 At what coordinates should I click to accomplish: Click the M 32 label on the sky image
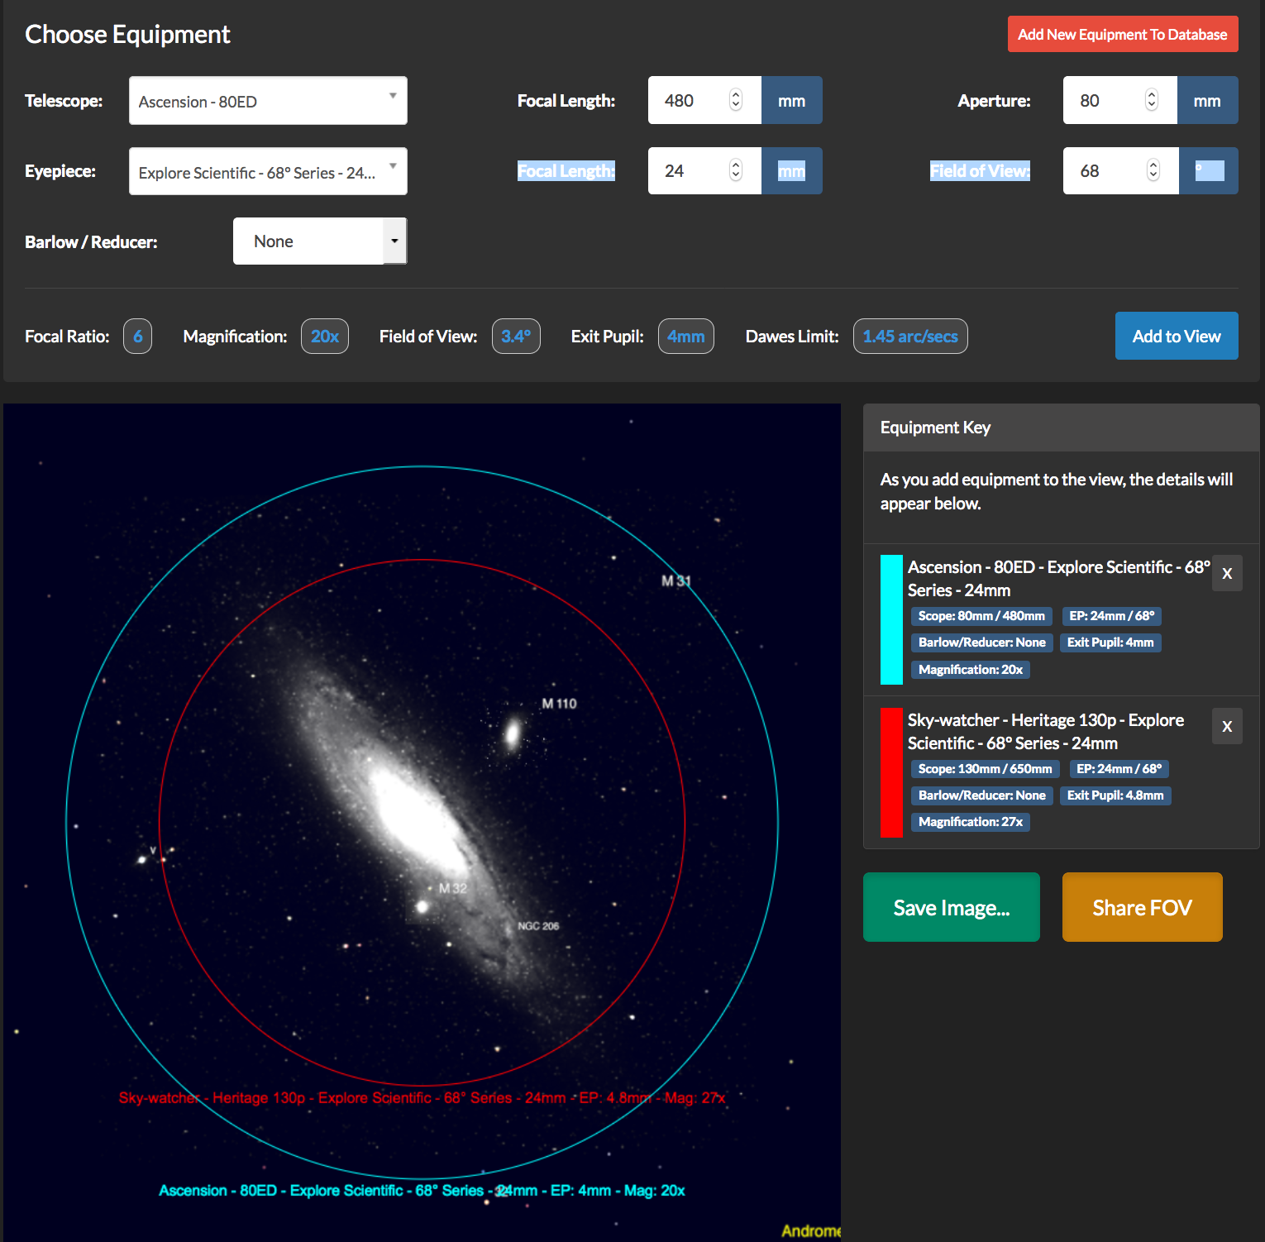click(453, 888)
